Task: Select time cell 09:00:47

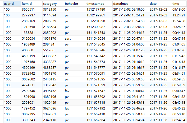Action: click(179, 91)
